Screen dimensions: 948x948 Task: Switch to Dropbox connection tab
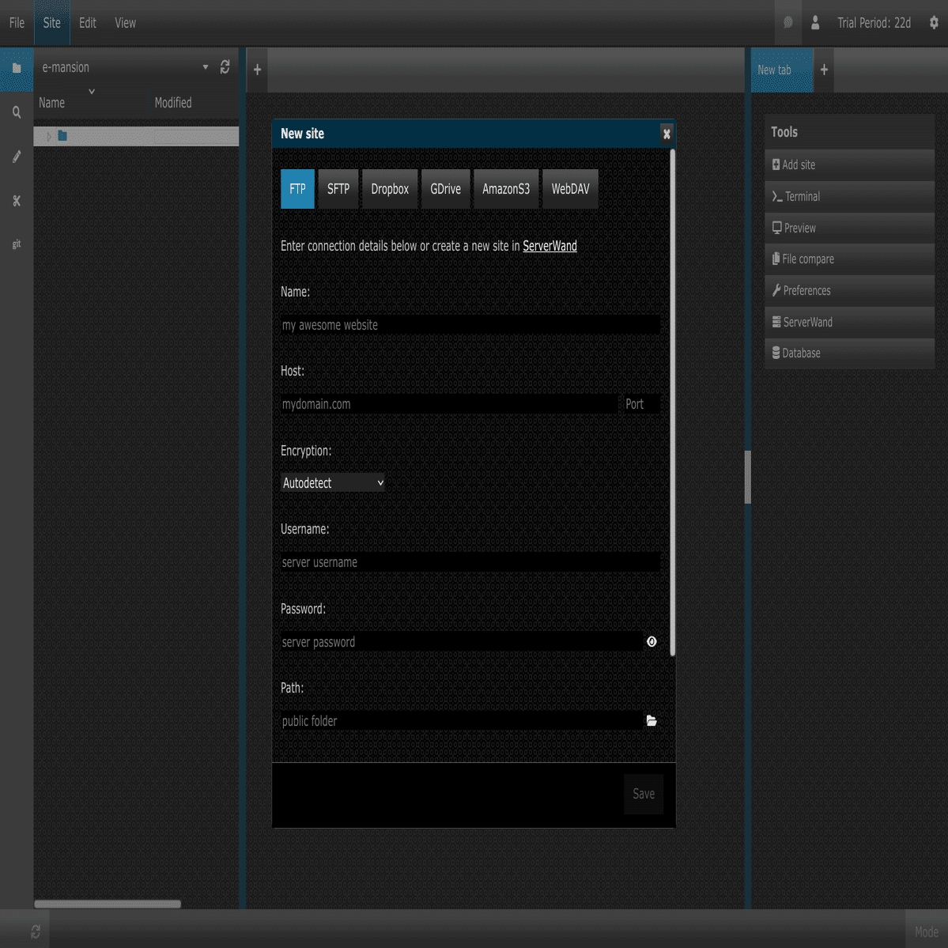[390, 189]
